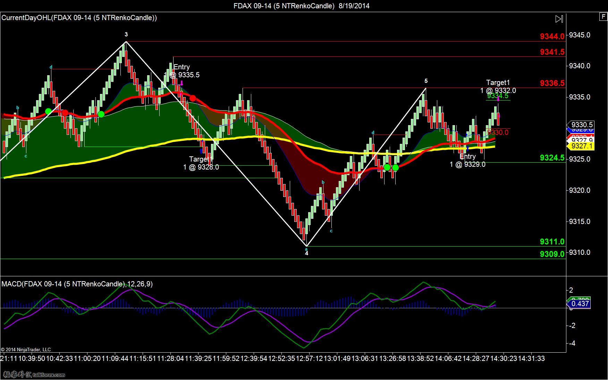
Task: Click the 9340.0 price axis value
Action: click(x=580, y=66)
